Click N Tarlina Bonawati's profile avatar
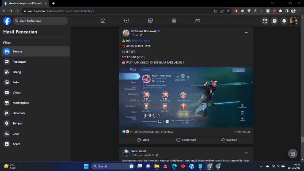Screen dimensions: 304x171 pos(126,33)
